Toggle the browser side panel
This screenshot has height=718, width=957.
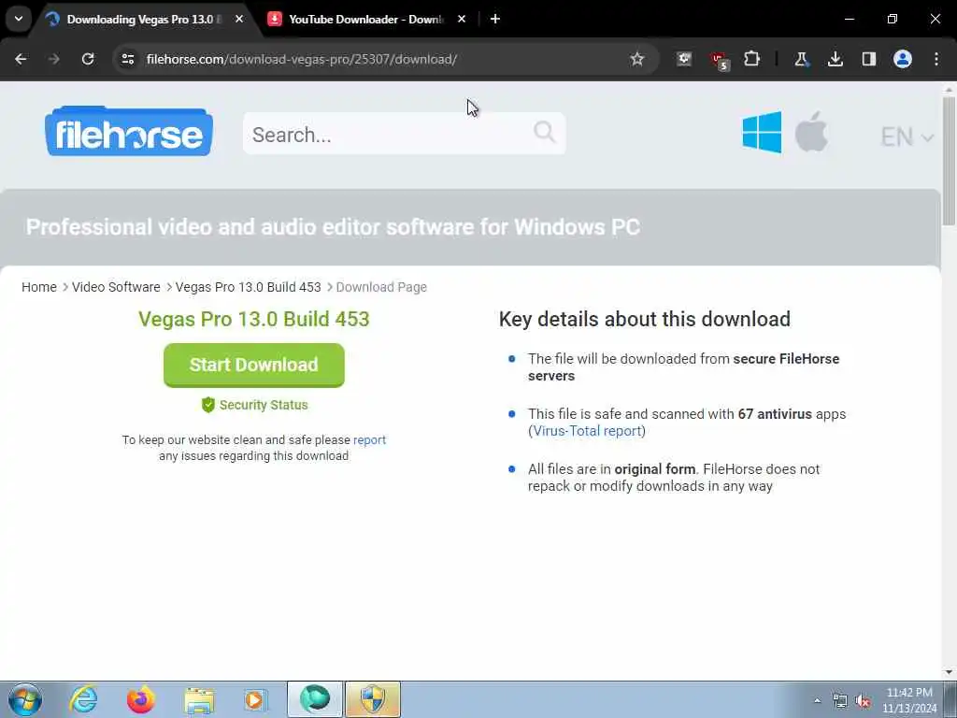coord(868,59)
